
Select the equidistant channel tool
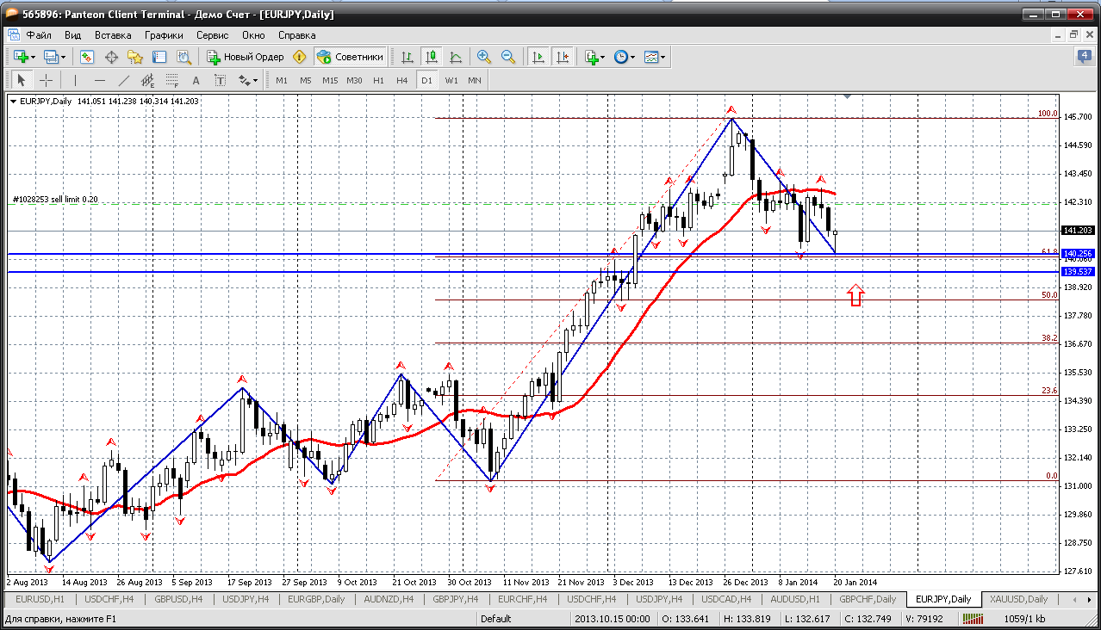[147, 80]
